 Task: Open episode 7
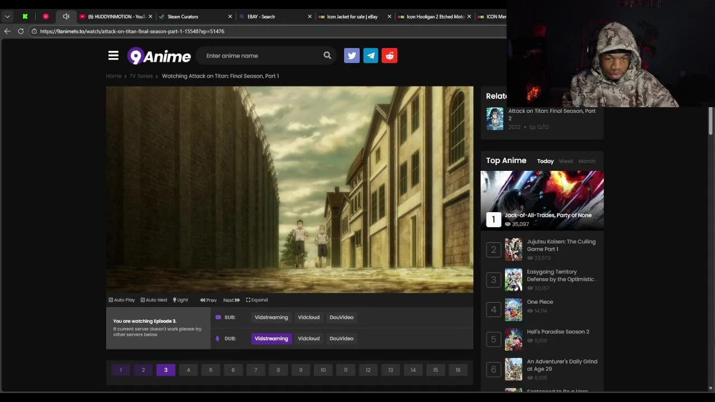click(x=256, y=370)
